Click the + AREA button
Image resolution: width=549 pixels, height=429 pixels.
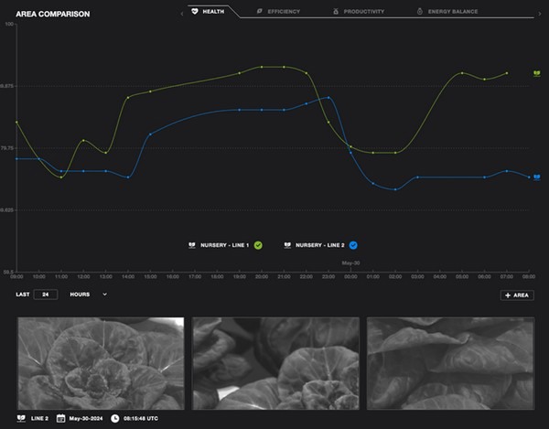point(517,295)
